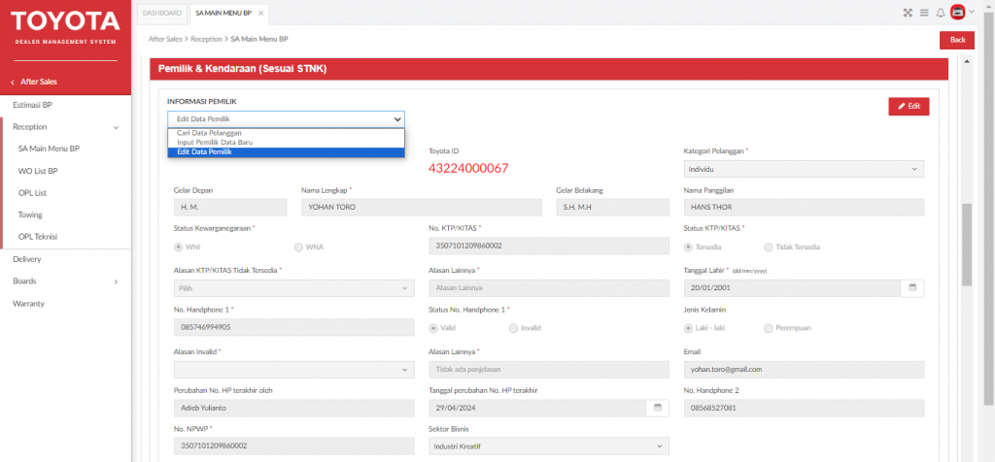Image resolution: width=995 pixels, height=462 pixels.
Task: Click the No. Handphone 2 field
Action: pos(804,408)
